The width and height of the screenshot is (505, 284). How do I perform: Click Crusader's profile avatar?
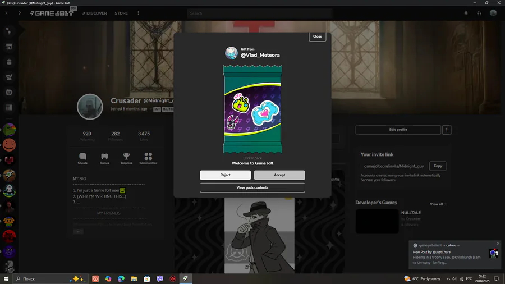pyautogui.click(x=90, y=107)
